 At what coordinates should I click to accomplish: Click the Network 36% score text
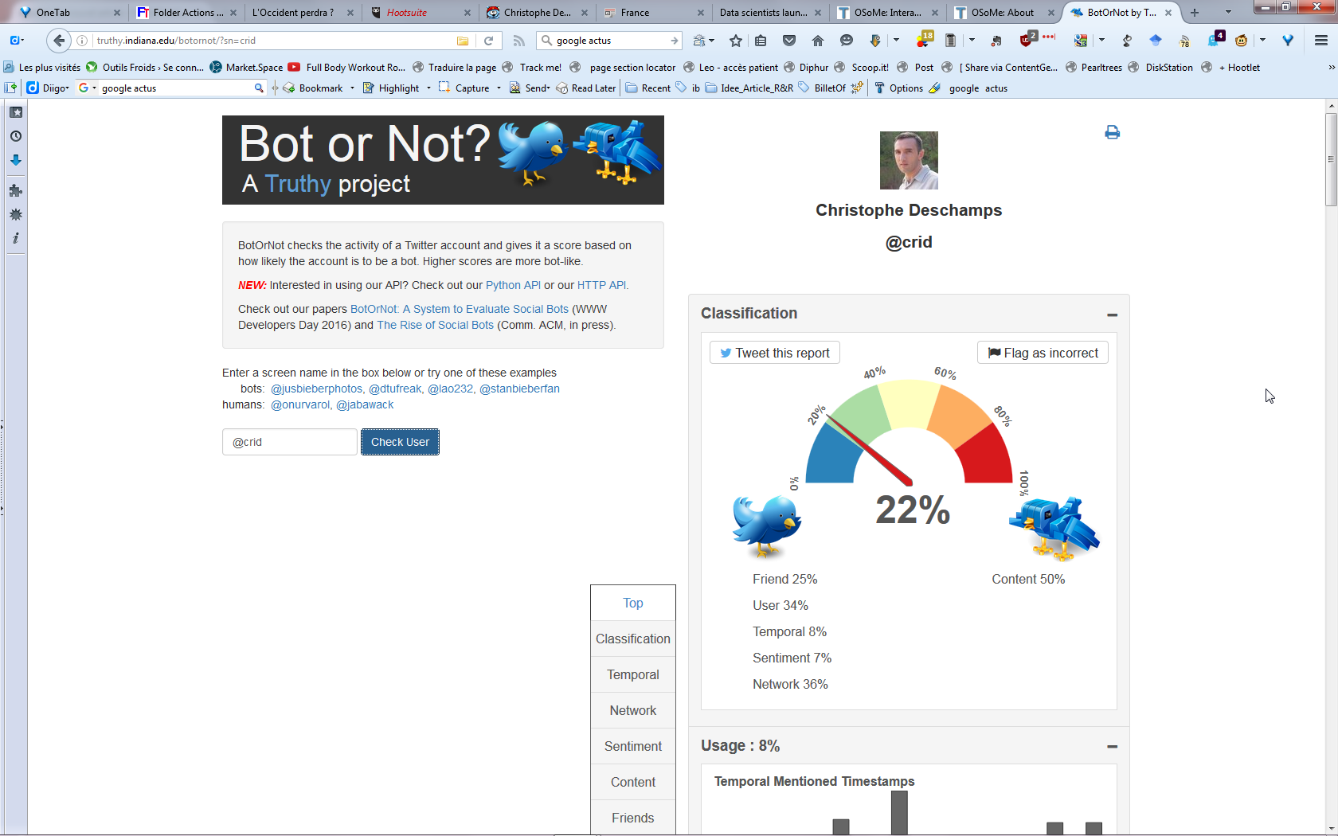pos(790,684)
